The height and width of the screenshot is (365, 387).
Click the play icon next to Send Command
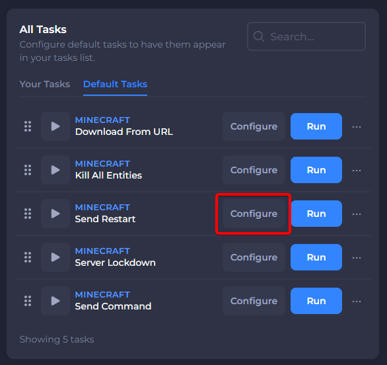point(55,301)
